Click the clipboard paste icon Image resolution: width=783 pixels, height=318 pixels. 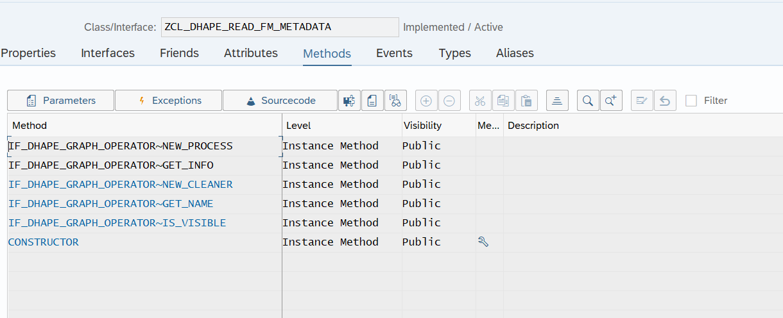[x=526, y=101]
